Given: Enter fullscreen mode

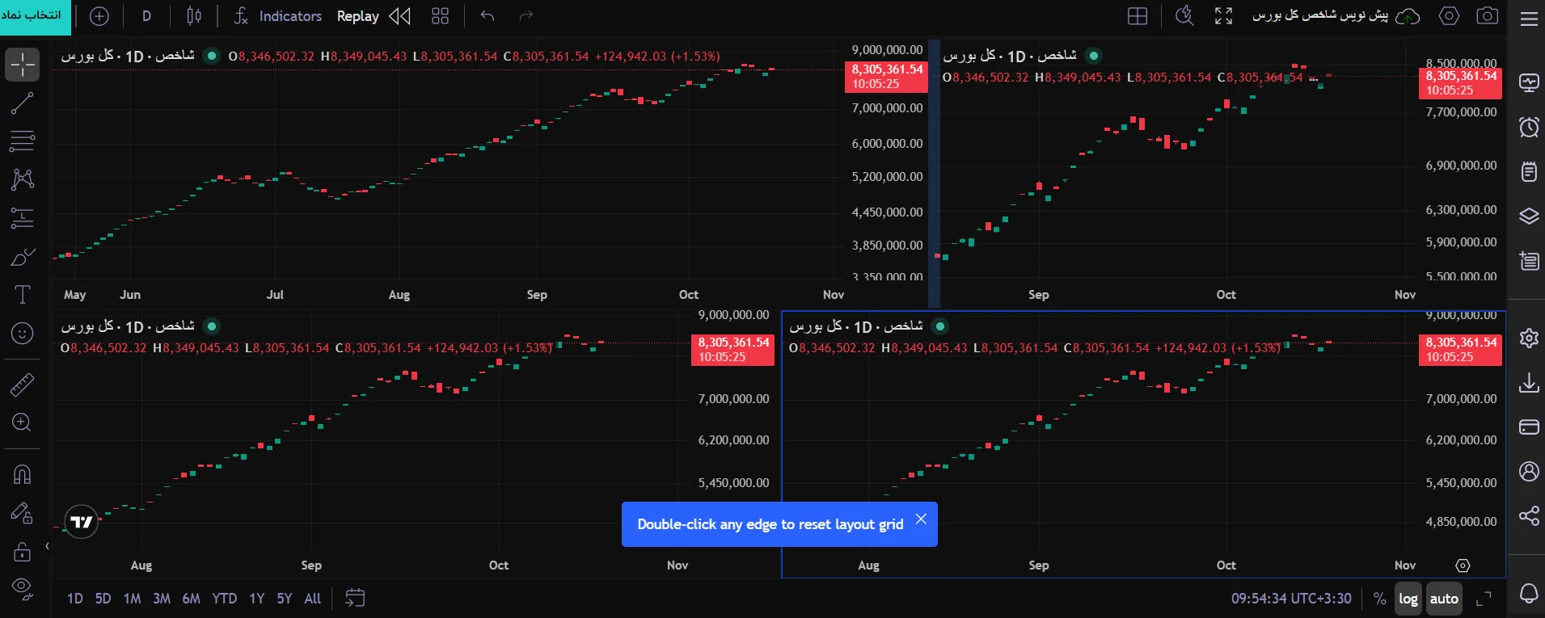Looking at the screenshot, I should pos(1224,16).
